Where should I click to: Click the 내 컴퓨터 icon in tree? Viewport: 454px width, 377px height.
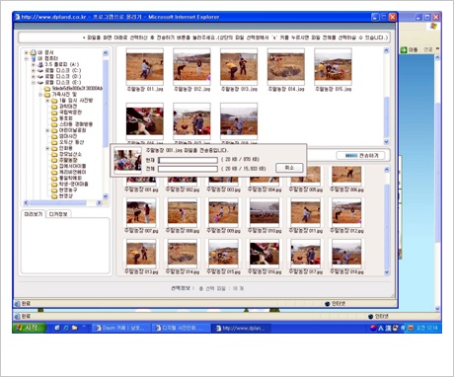point(34,58)
